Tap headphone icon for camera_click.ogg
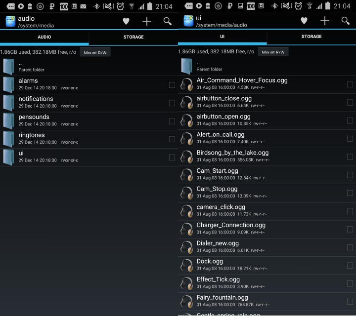 (187, 211)
